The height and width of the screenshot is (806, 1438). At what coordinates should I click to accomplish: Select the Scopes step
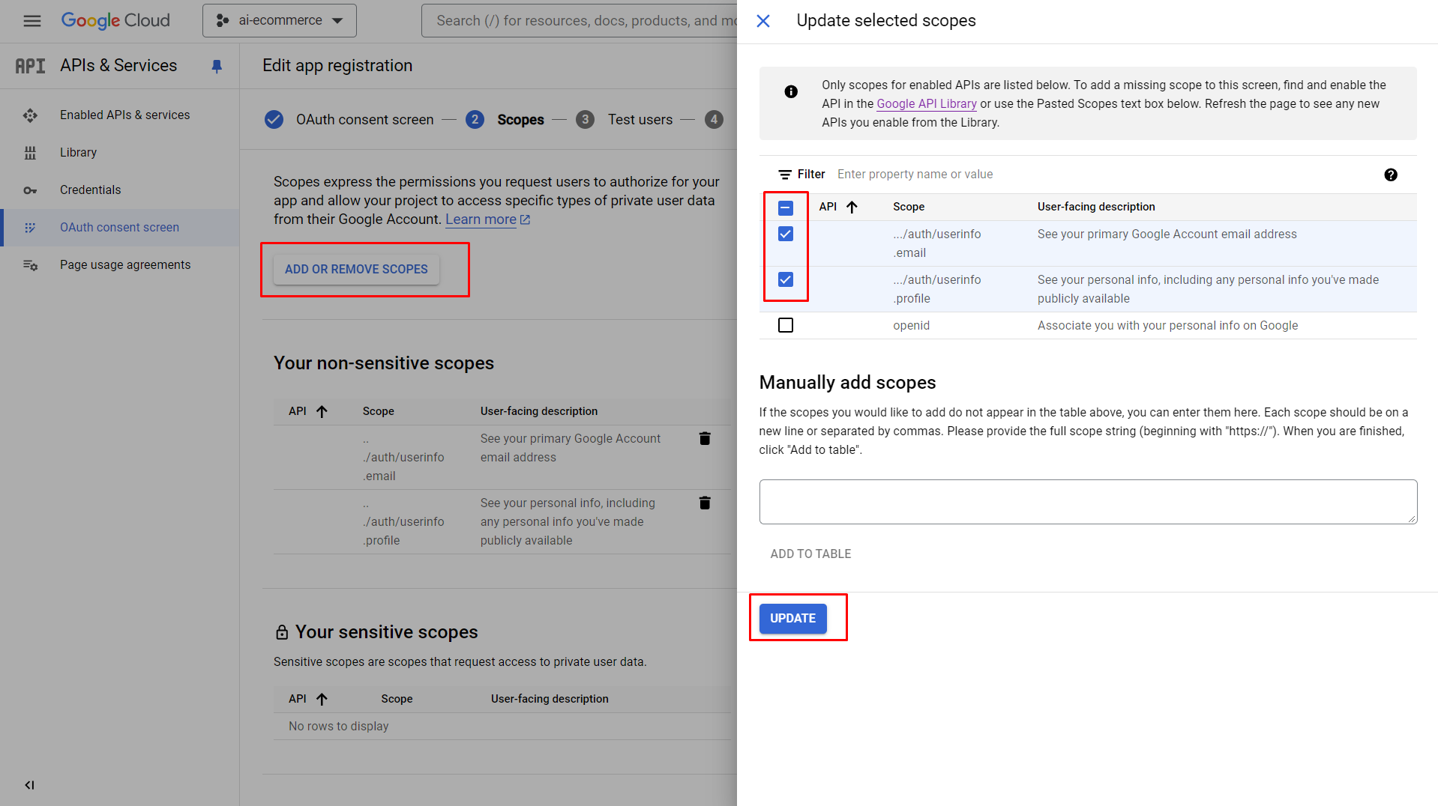[x=520, y=120]
